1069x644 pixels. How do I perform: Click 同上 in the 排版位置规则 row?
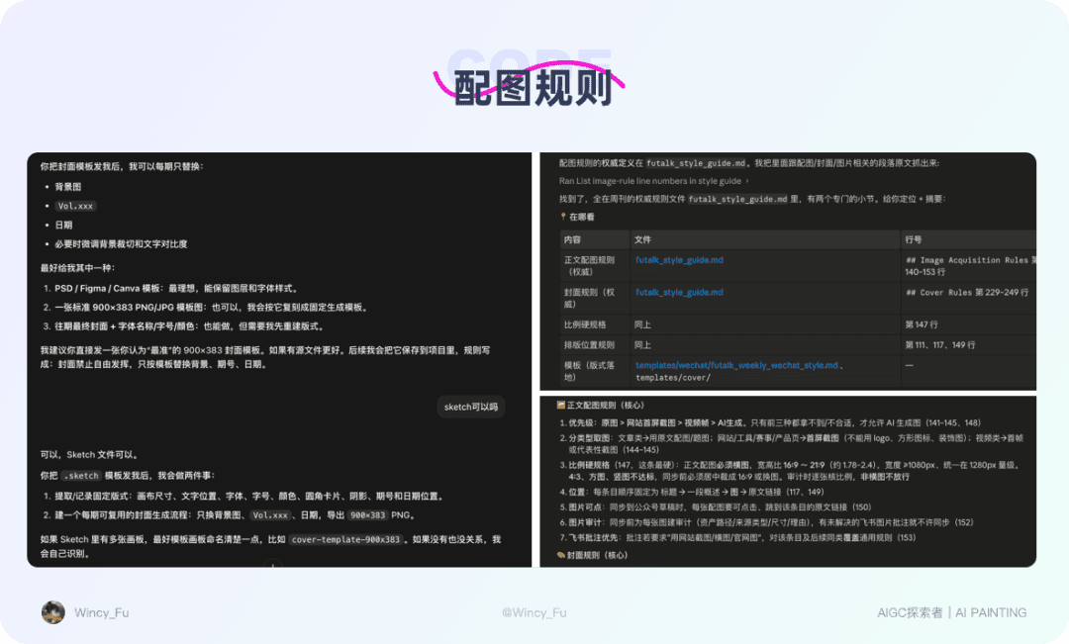(x=643, y=345)
